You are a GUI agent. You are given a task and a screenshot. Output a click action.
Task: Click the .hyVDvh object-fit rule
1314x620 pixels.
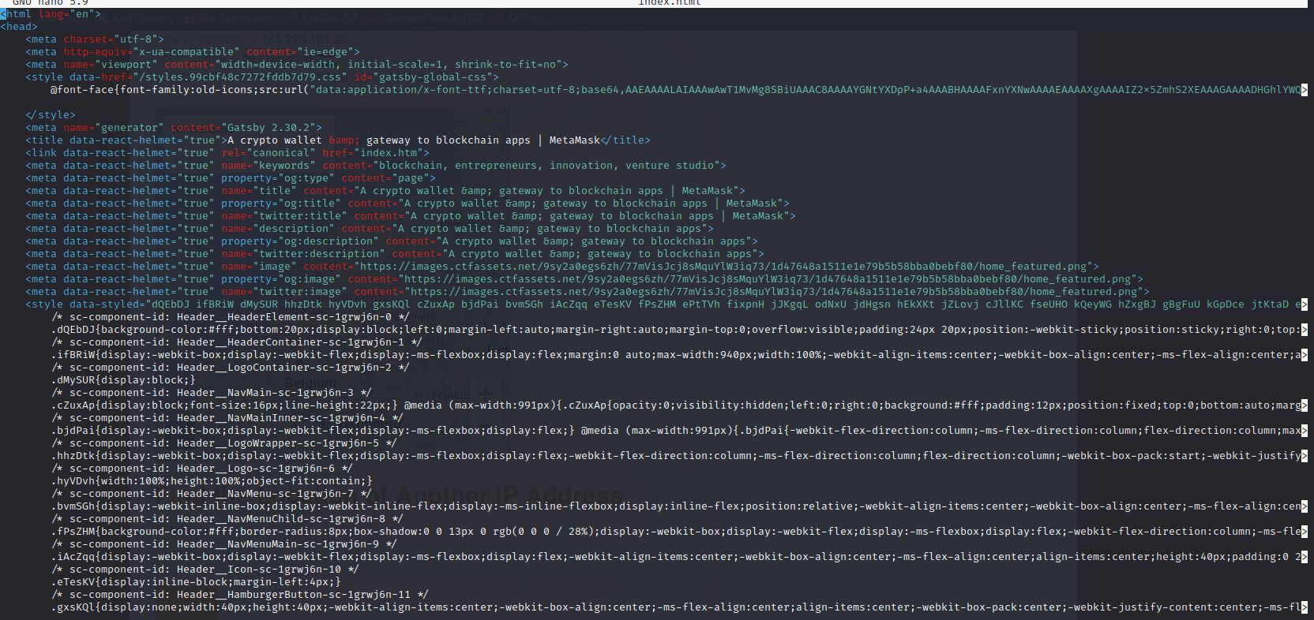click(211, 481)
